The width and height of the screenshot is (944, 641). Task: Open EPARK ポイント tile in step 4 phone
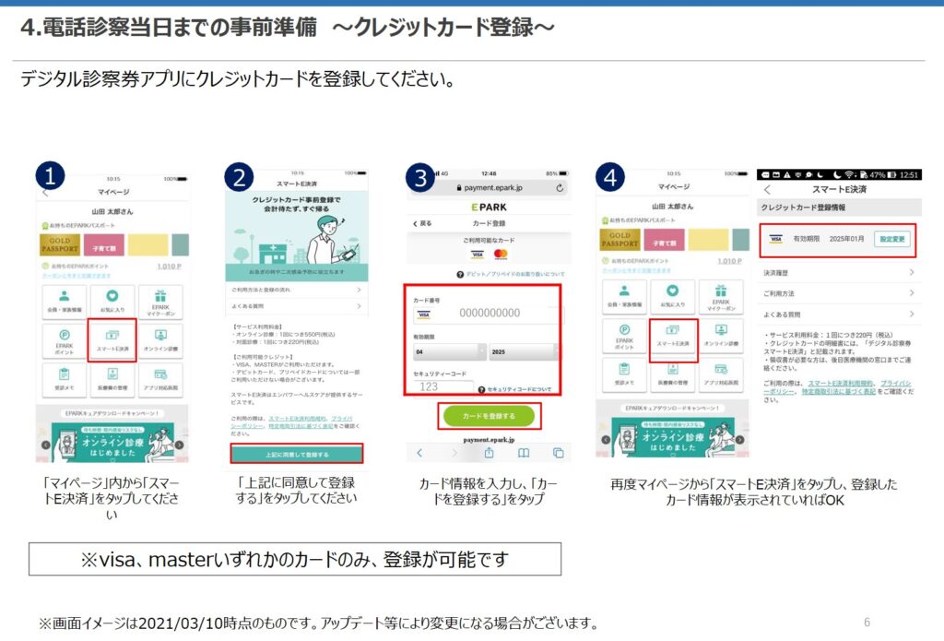(x=624, y=338)
